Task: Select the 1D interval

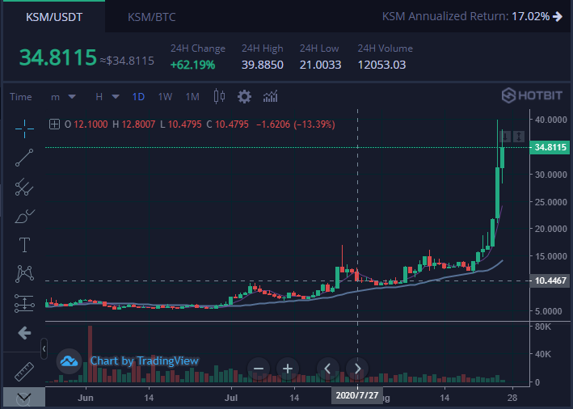Action: 138,97
